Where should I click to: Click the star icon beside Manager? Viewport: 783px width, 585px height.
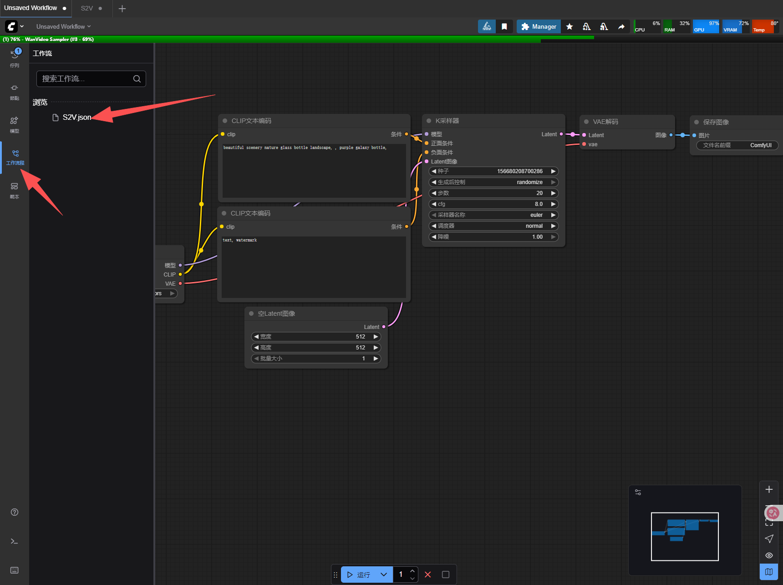pos(569,26)
